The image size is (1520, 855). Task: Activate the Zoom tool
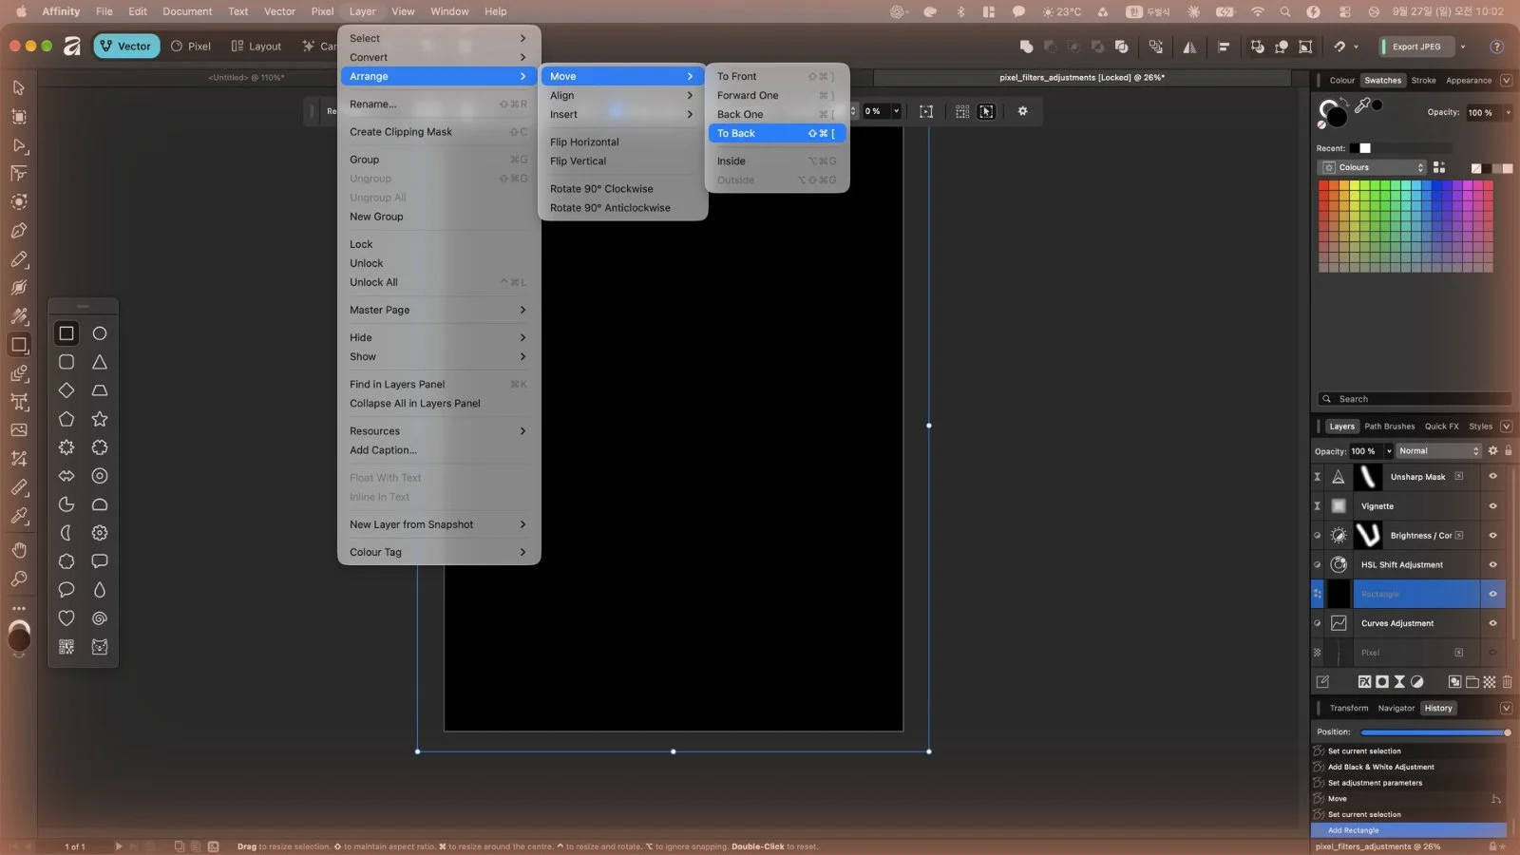18,579
